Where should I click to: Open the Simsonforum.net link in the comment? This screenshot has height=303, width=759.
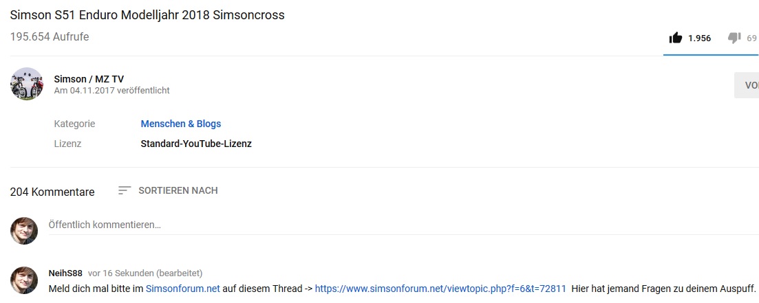(182, 289)
